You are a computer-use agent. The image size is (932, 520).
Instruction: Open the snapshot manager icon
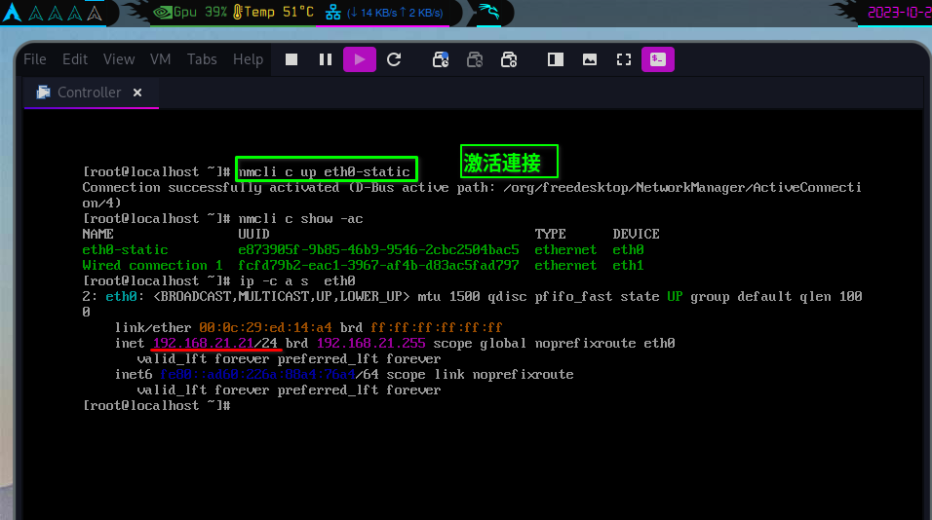pos(509,59)
